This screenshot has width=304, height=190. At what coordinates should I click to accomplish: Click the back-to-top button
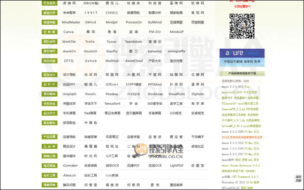(298, 179)
